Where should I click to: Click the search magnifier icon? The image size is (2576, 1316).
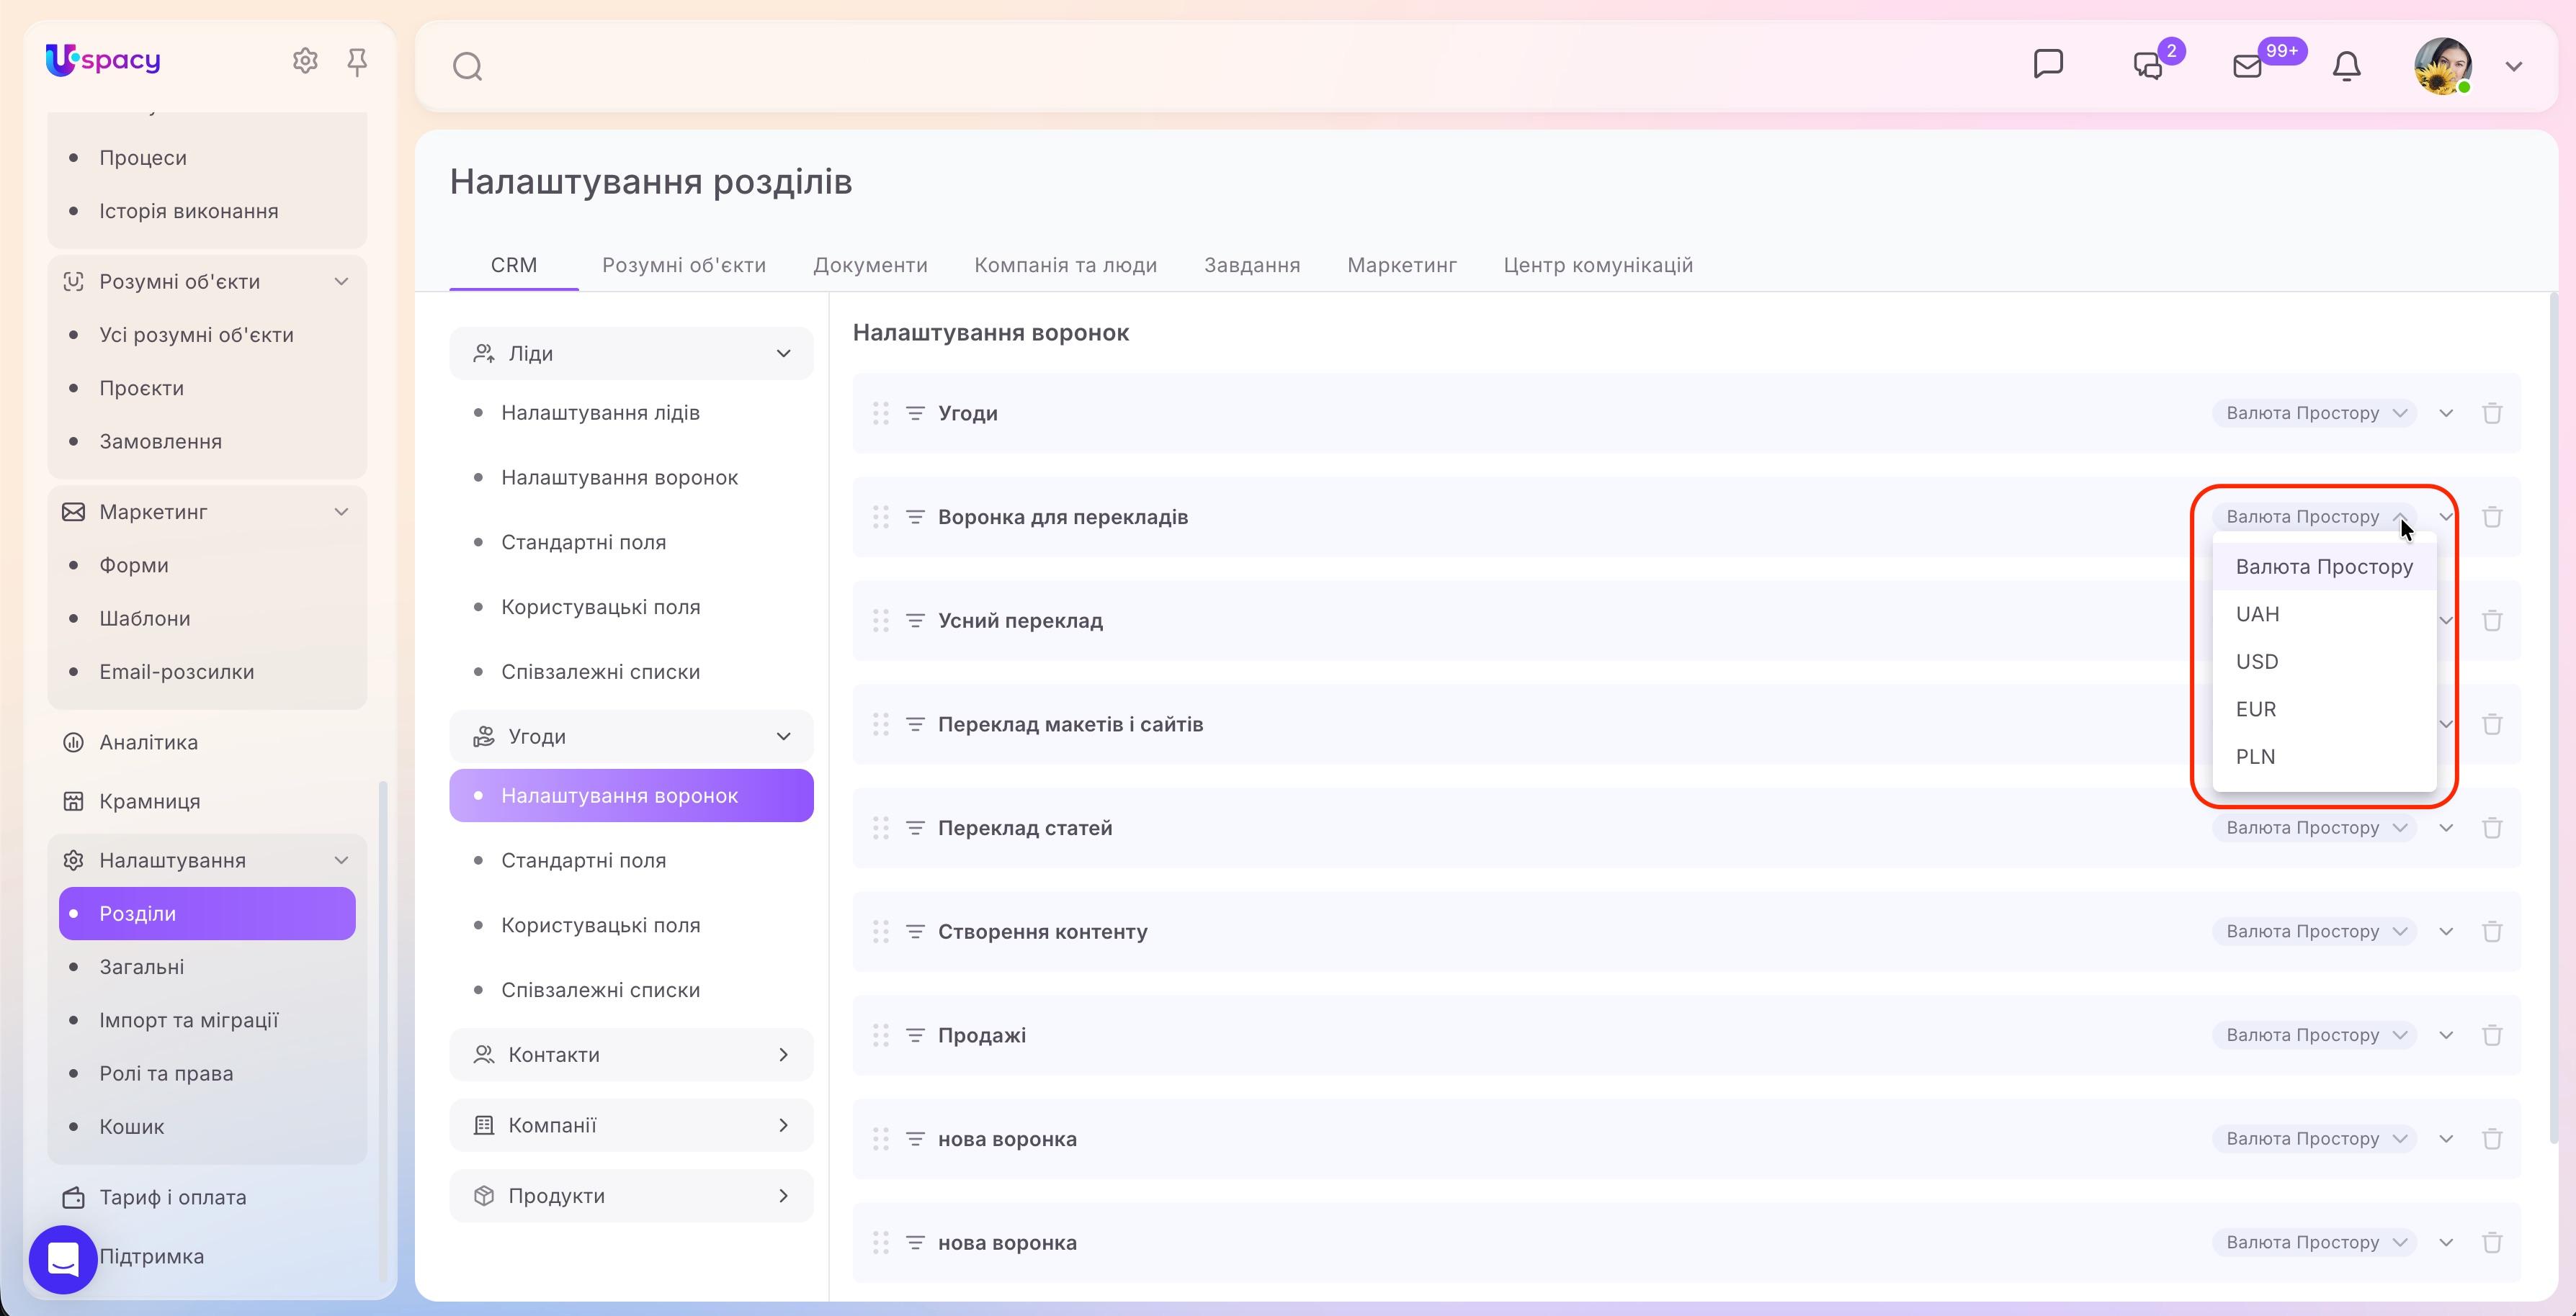pyautogui.click(x=467, y=67)
